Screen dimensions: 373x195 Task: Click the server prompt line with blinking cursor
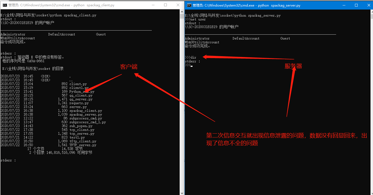tap(189, 65)
